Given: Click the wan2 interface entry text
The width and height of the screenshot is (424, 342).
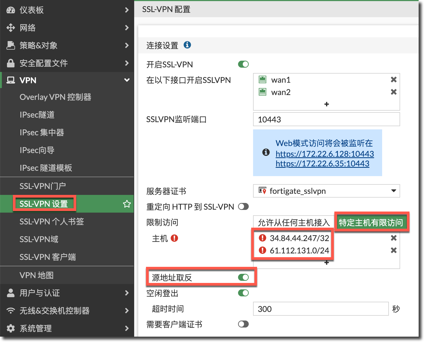Looking at the screenshot, I should point(281,92).
